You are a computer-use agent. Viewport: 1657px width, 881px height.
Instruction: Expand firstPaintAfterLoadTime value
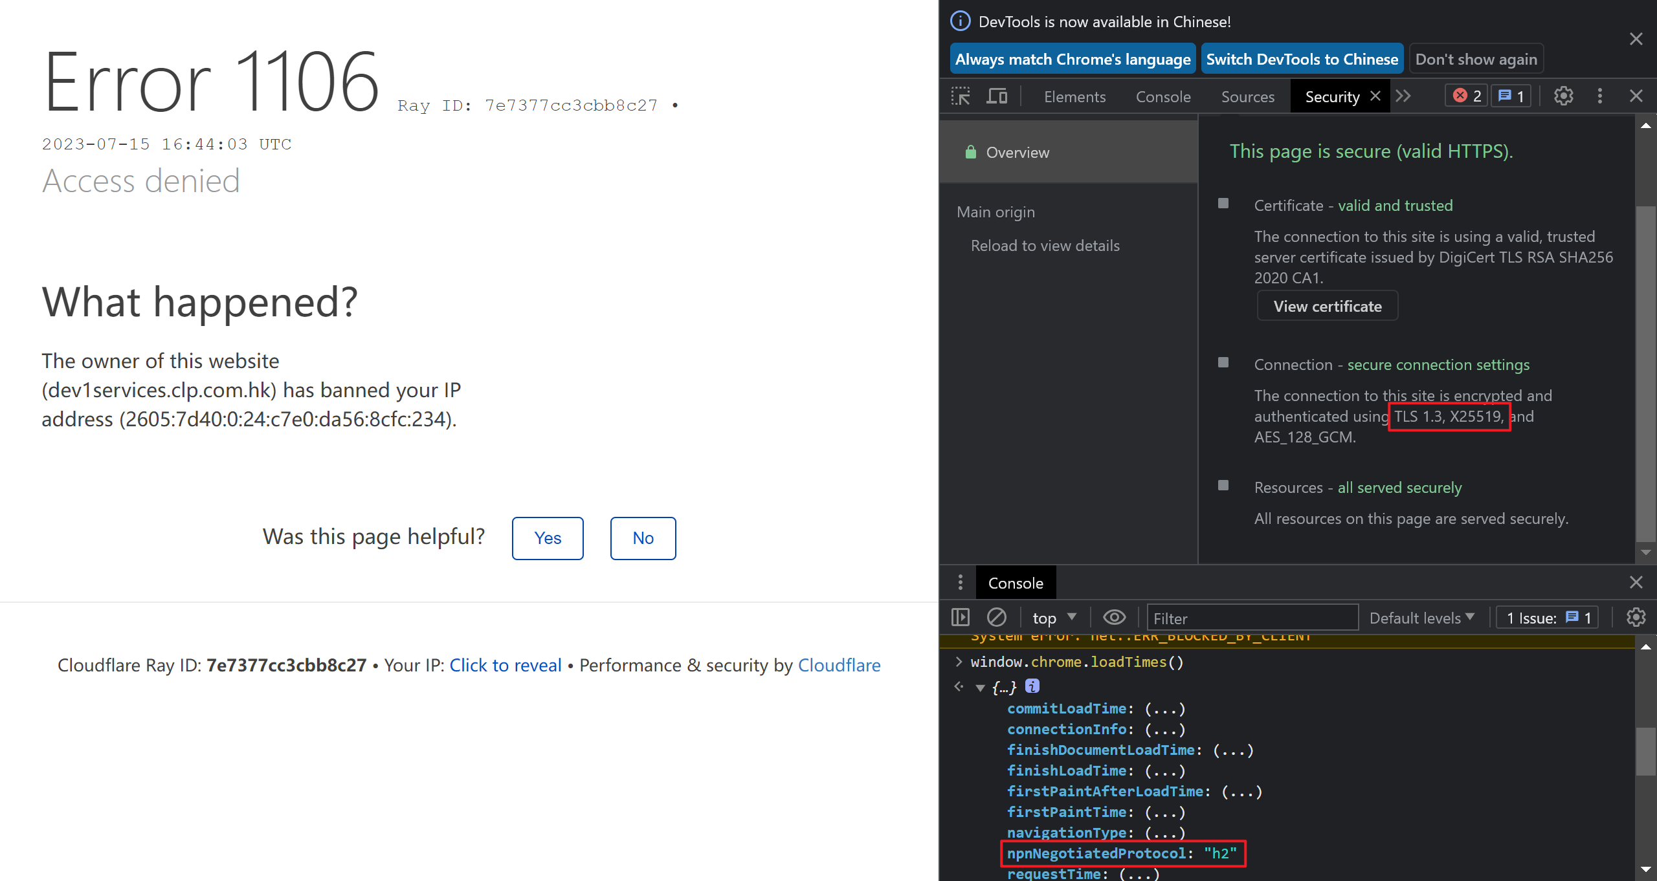point(1242,791)
